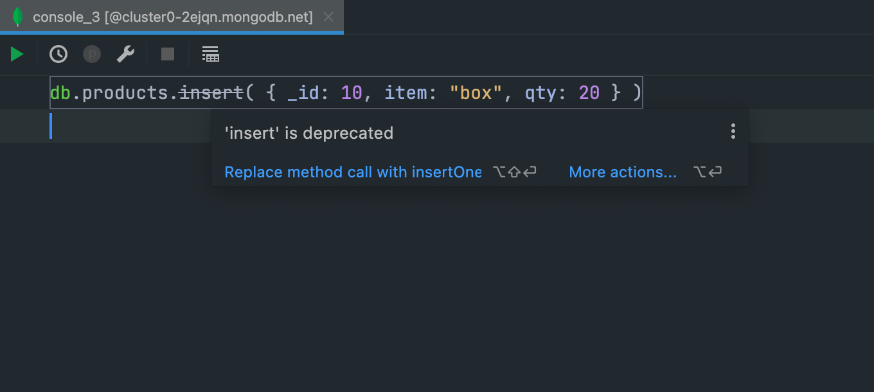Click the parameters icon in the toolbar
Image resolution: width=874 pixels, height=392 pixels.
[x=91, y=54]
